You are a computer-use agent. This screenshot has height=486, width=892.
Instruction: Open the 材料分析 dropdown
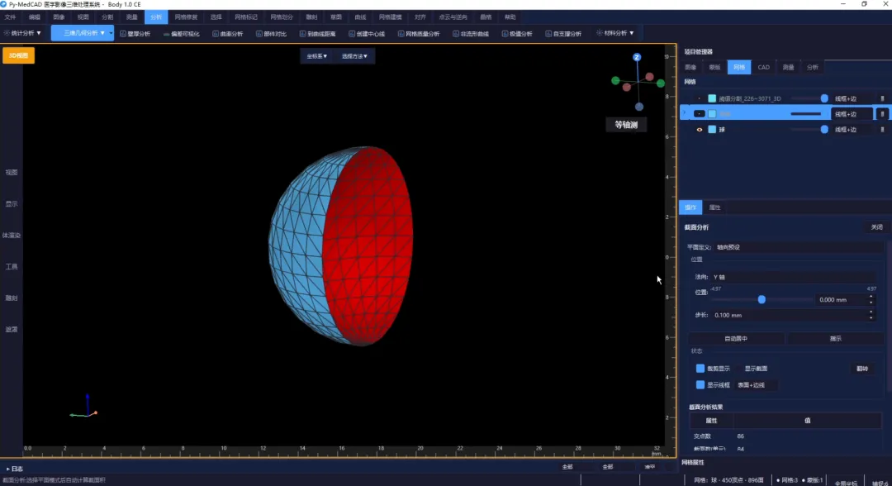coord(615,33)
